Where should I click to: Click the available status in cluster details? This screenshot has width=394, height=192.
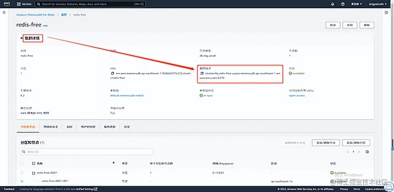(297, 73)
